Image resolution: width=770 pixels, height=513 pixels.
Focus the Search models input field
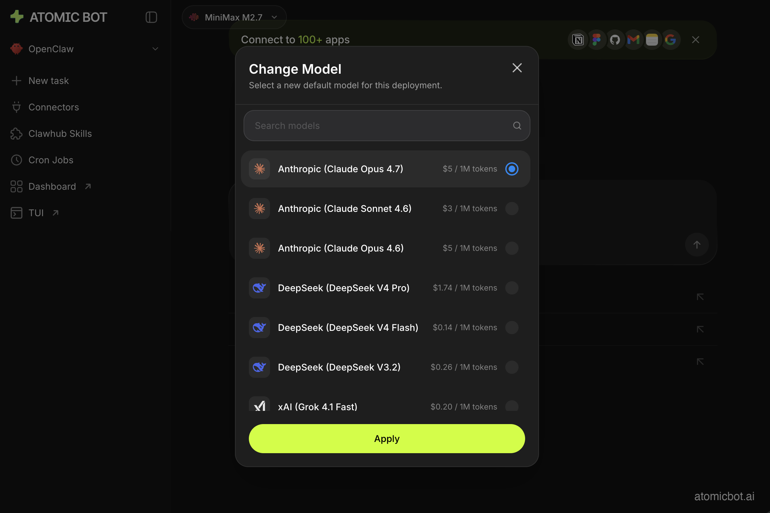coord(387,126)
